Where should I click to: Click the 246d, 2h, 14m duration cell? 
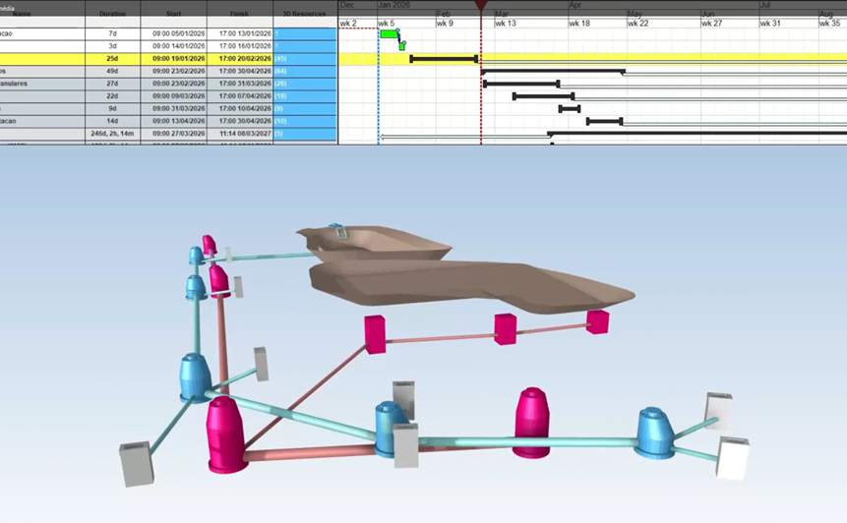click(112, 134)
